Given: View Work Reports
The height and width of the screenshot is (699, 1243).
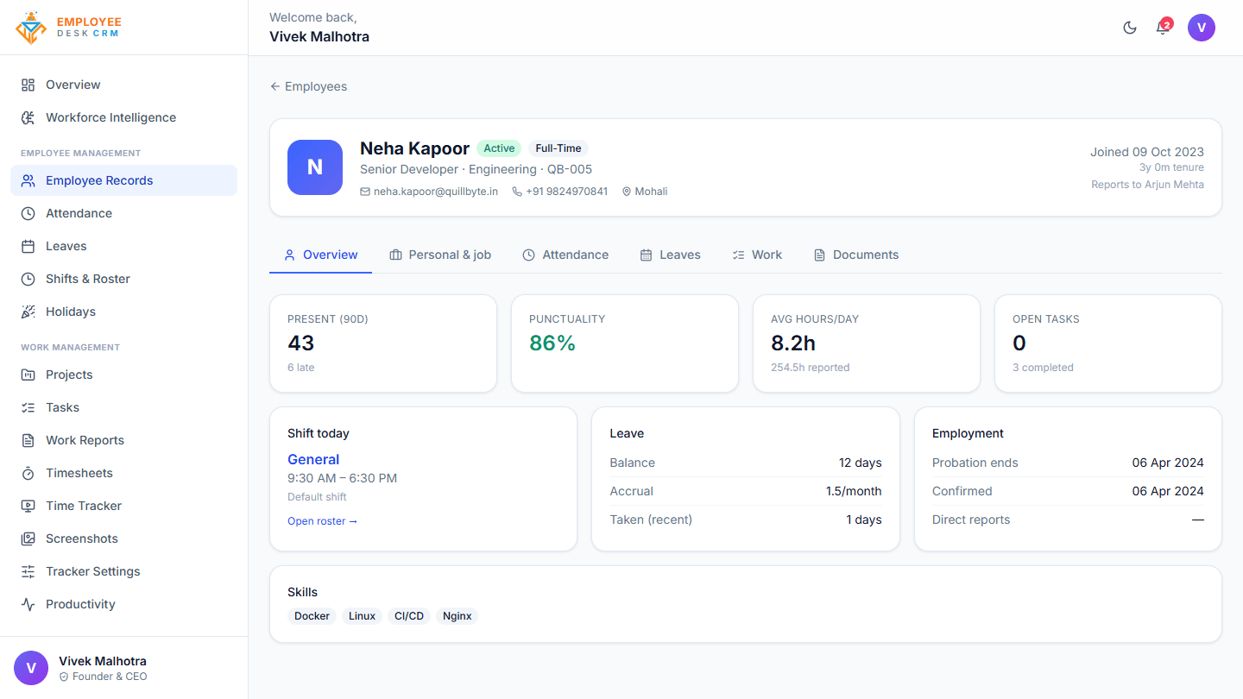Looking at the screenshot, I should coord(123,440).
